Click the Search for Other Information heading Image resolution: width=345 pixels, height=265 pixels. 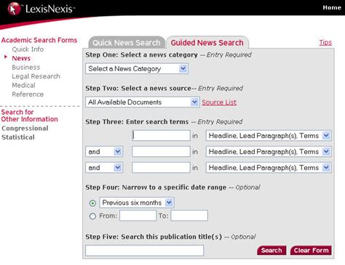[x=29, y=115]
